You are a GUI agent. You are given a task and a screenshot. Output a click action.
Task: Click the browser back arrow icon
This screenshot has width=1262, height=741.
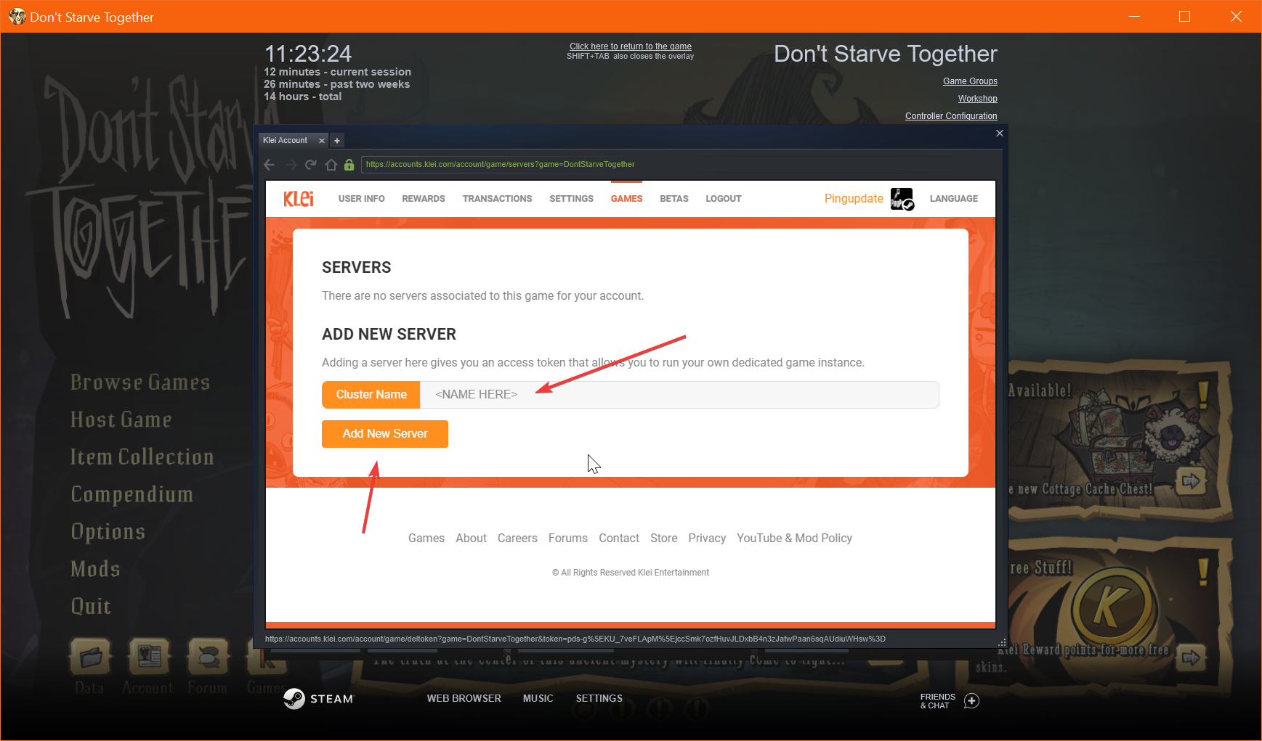(270, 165)
